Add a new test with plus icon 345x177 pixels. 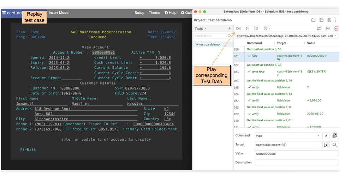click(229, 28)
